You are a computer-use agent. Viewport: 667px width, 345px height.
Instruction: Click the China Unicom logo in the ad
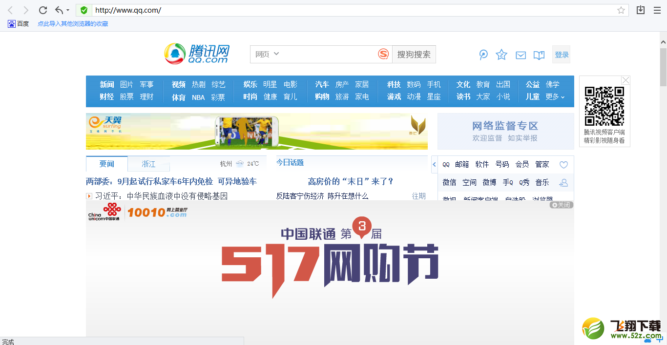[104, 212]
